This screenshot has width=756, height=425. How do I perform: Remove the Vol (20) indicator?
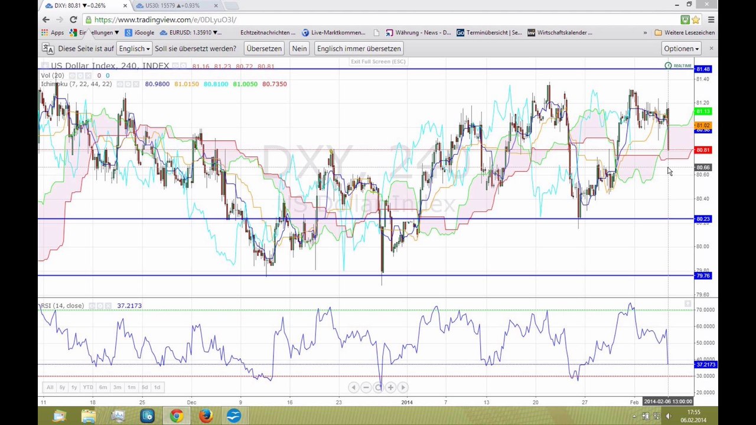(x=89, y=76)
